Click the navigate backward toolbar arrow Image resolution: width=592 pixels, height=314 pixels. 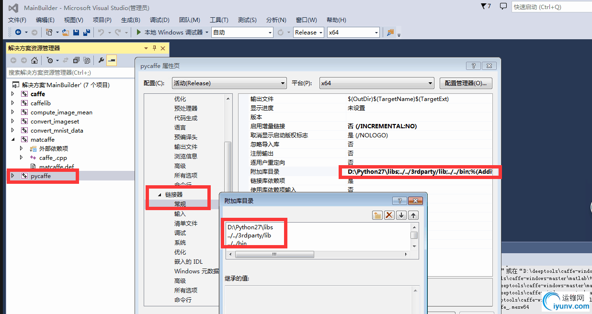pos(18,32)
